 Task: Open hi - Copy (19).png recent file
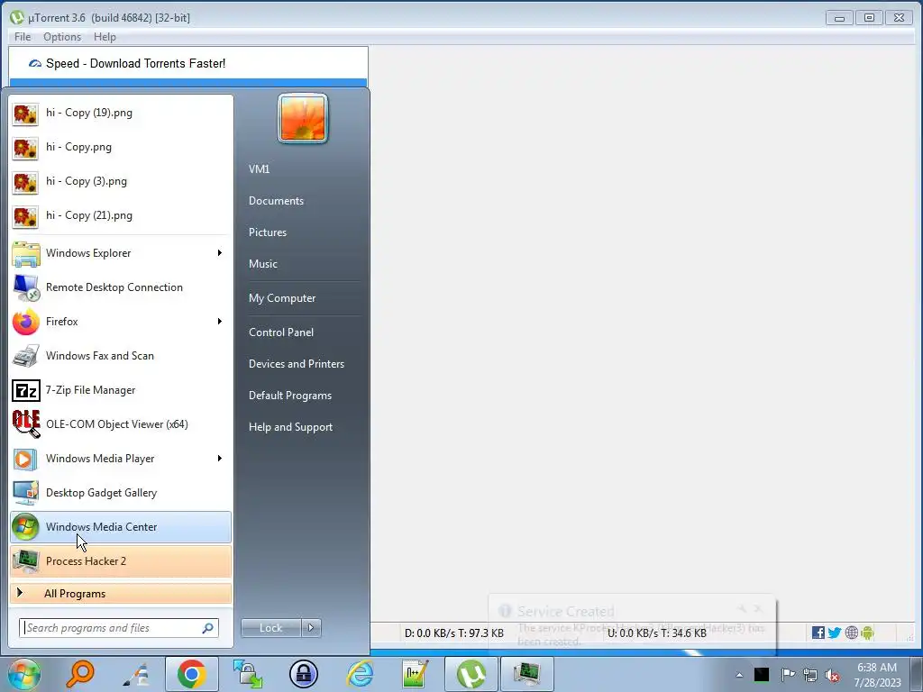tap(121, 113)
